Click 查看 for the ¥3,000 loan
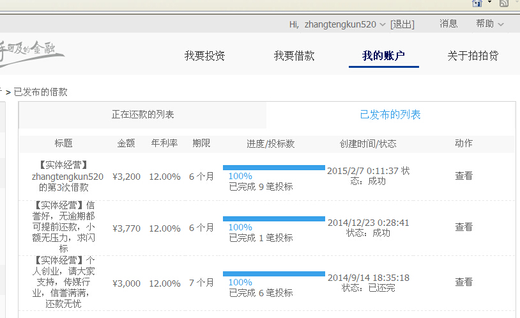 [x=464, y=282]
